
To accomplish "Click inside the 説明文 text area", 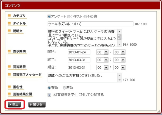I will (82, 38).
